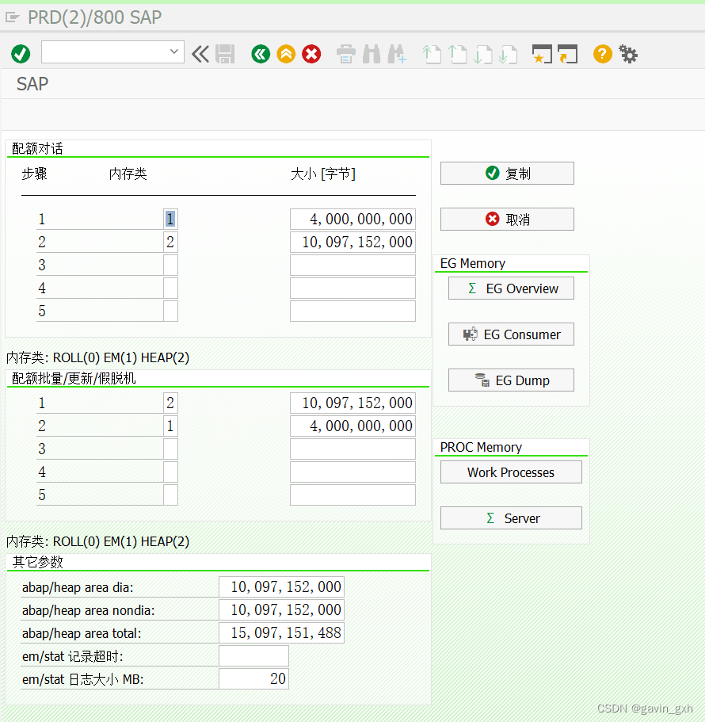Click the Work Processes button
This screenshot has width=705, height=722.
(x=510, y=472)
